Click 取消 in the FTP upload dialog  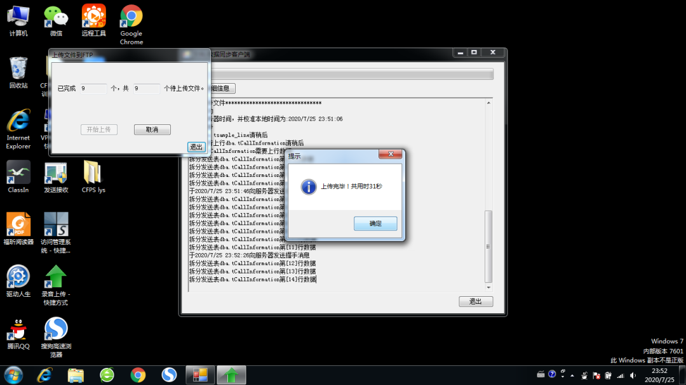[152, 129]
